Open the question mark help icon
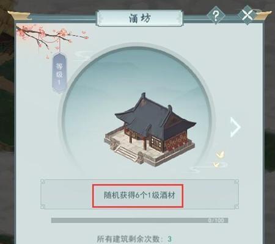Image resolution: width=275 pixels, height=244 pixels. (x=216, y=15)
